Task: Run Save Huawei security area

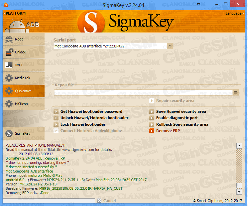Action: click(181, 111)
